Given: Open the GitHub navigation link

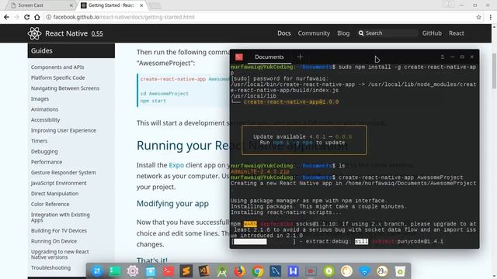Looking at the screenshot, I should pos(432,33).
